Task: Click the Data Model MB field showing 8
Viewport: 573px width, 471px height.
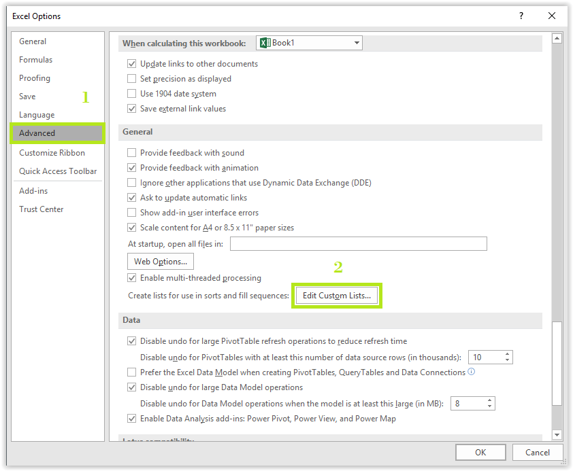Action: [x=468, y=404]
